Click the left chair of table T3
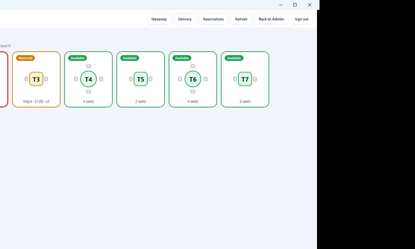The image size is (415, 249). (26, 79)
